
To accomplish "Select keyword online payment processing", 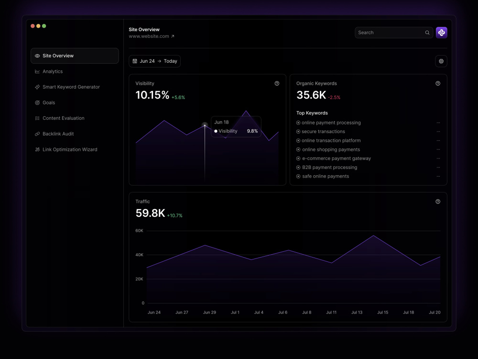I will pyautogui.click(x=331, y=123).
